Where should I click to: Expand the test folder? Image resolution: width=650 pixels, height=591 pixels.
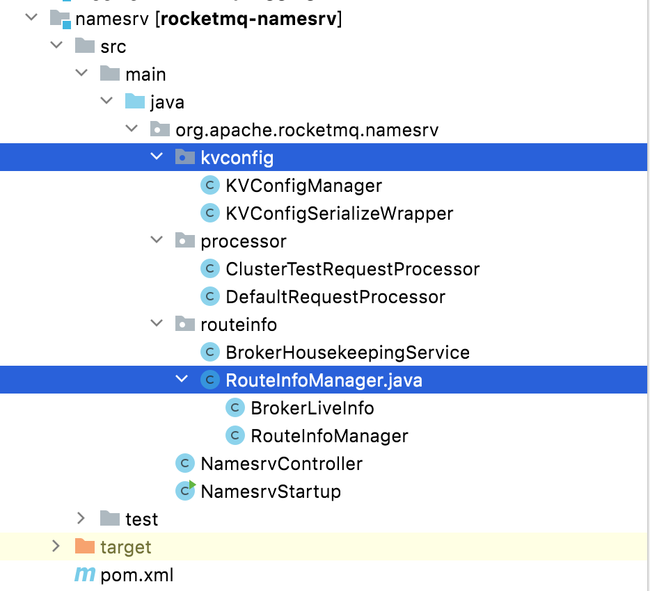tap(81, 518)
